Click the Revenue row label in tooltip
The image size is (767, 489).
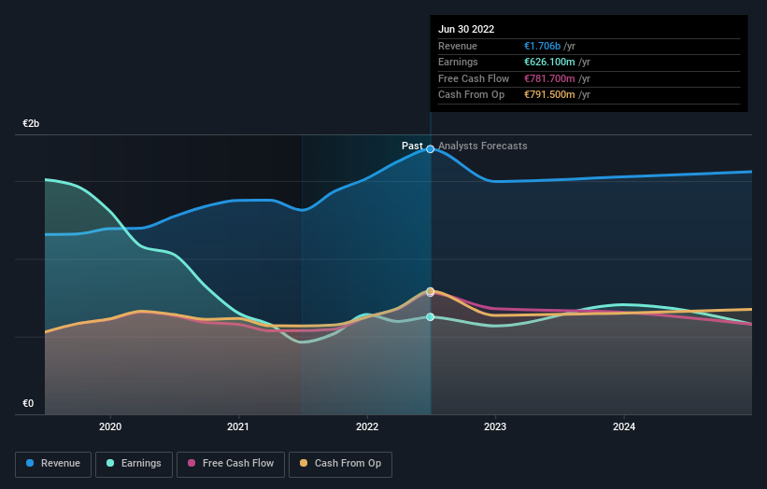[x=458, y=46]
